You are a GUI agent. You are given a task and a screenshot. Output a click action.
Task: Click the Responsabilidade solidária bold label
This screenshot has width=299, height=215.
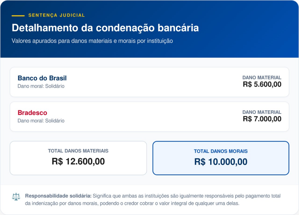(x=58, y=196)
